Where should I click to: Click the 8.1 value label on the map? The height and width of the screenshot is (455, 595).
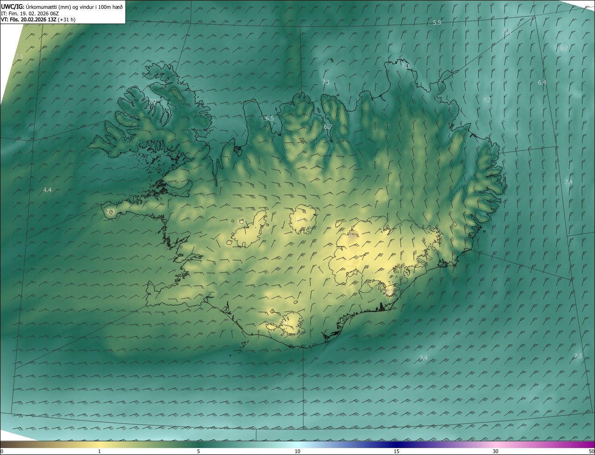(508, 32)
